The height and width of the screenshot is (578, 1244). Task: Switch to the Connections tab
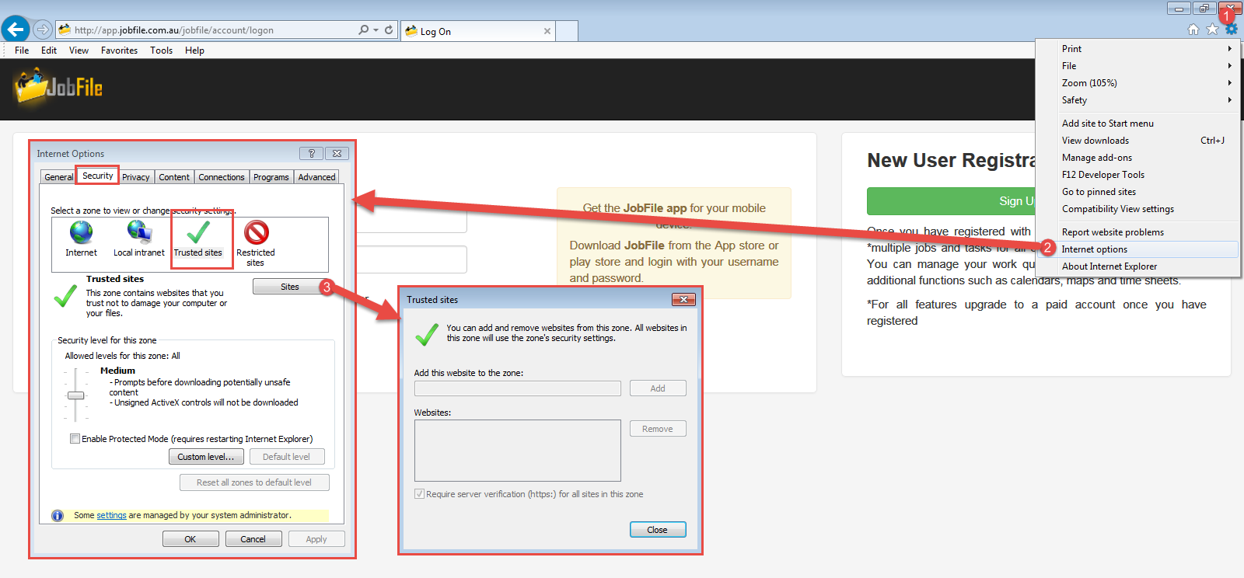pyautogui.click(x=222, y=177)
